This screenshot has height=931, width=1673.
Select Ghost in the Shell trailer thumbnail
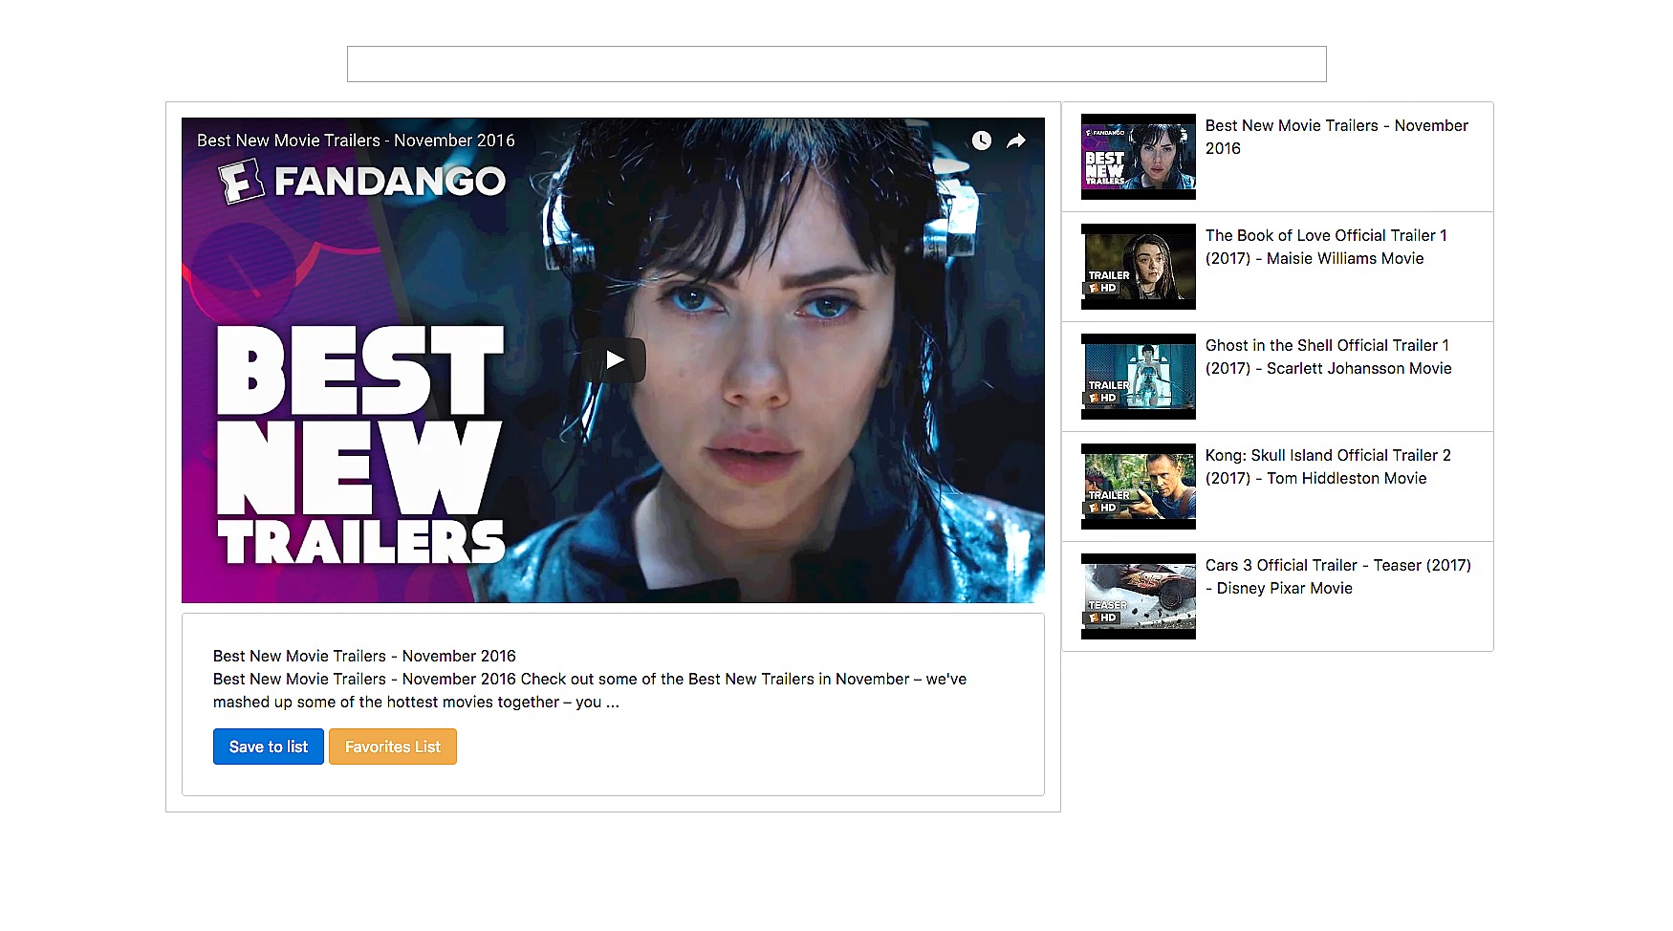tap(1139, 377)
